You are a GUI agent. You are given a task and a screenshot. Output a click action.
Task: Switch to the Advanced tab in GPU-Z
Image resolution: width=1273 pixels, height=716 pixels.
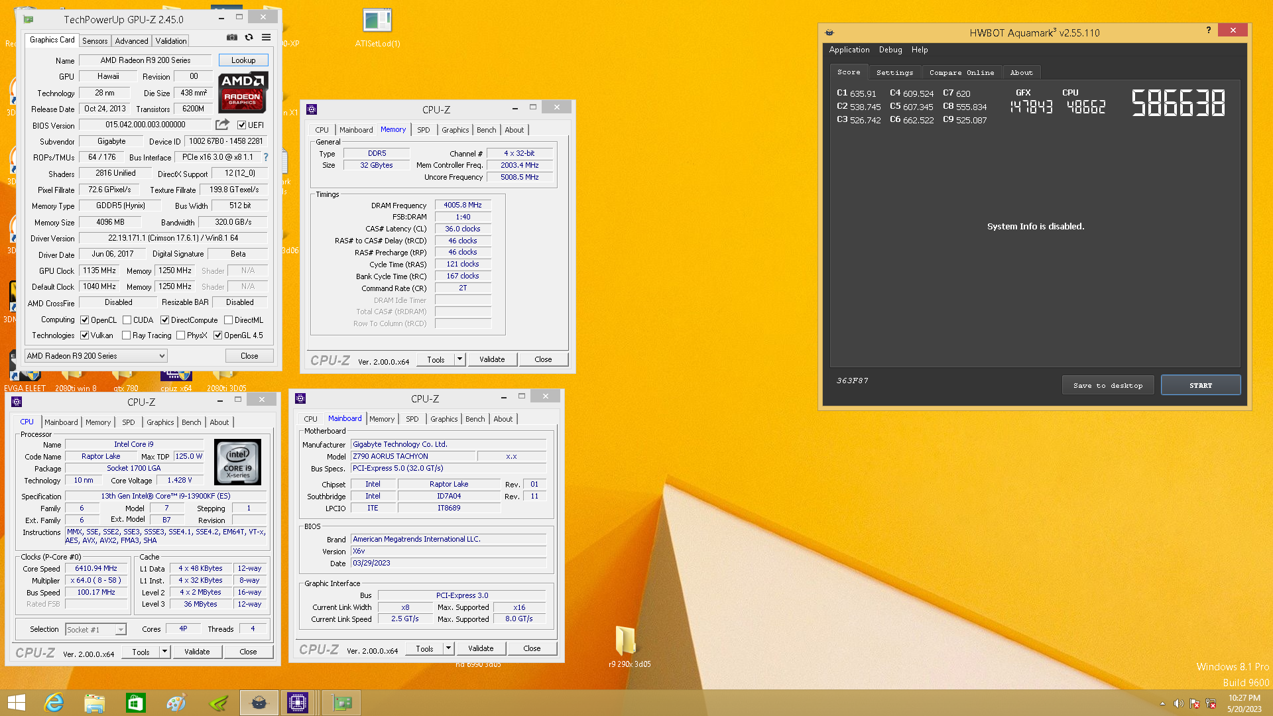point(131,41)
